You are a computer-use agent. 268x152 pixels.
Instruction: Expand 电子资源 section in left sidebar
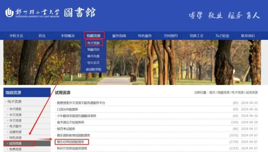click(x=14, y=102)
